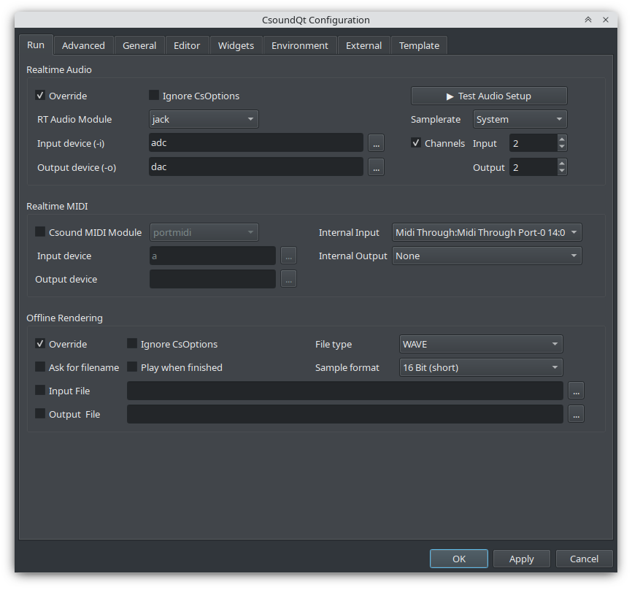Choose a Sample format from dropdown
Screen dimensions: 632x590
point(481,368)
